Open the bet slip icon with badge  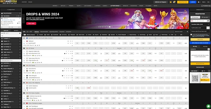tap(174, 2)
